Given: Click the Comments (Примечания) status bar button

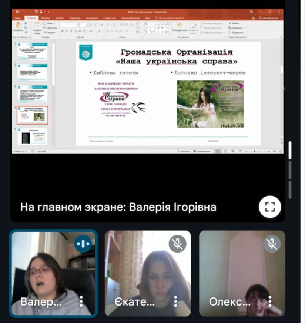Looking at the screenshot, I should [202, 151].
